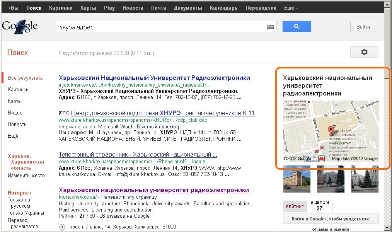The width and height of the screenshot is (392, 232).
Task: Select Картинки in the left sidebar
Action: [18, 89]
